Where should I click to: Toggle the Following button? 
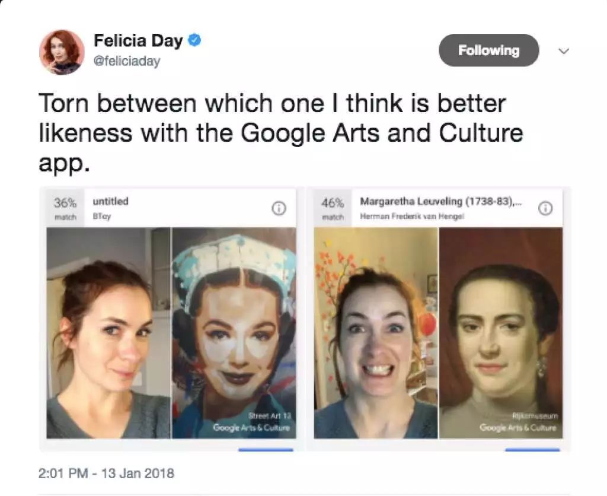488,50
